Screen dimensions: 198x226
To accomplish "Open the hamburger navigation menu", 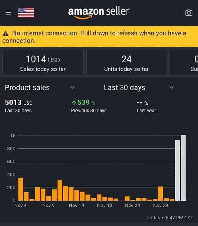I will (x=8, y=13).
